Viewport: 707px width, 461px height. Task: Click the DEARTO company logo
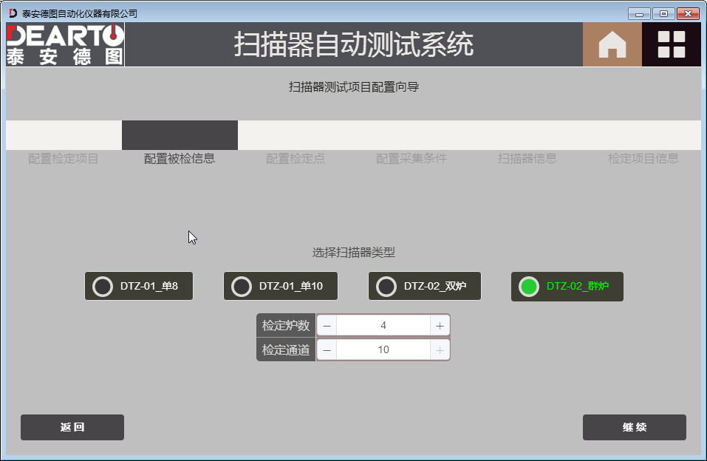pyautogui.click(x=65, y=44)
